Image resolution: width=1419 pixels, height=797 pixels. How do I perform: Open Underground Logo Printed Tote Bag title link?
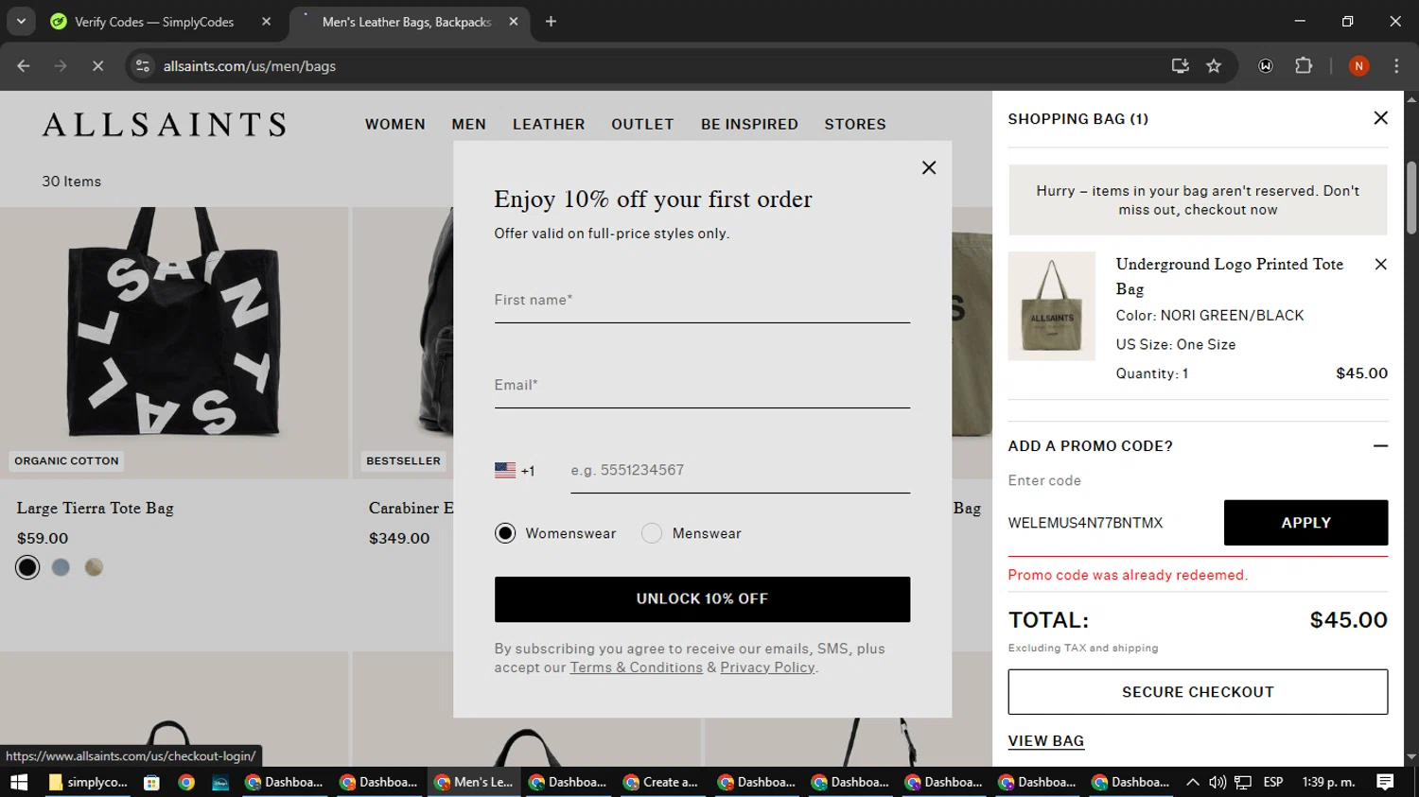[x=1229, y=276]
